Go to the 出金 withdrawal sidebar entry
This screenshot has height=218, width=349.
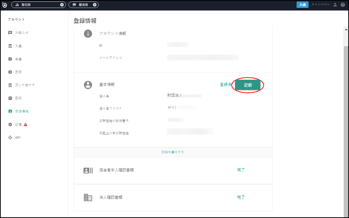(15, 59)
